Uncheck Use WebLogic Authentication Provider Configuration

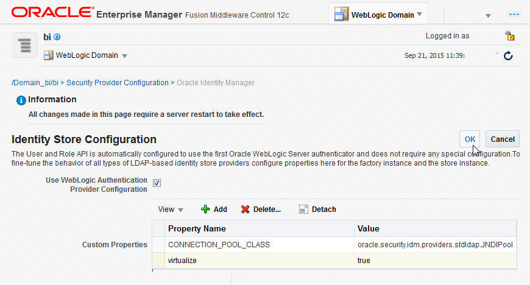tap(157, 183)
